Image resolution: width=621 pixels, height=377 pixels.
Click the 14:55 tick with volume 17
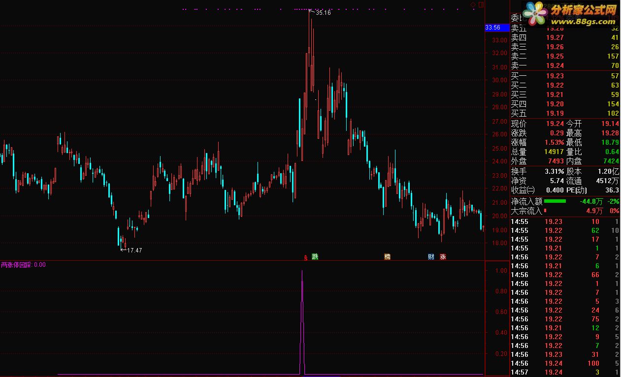point(565,239)
